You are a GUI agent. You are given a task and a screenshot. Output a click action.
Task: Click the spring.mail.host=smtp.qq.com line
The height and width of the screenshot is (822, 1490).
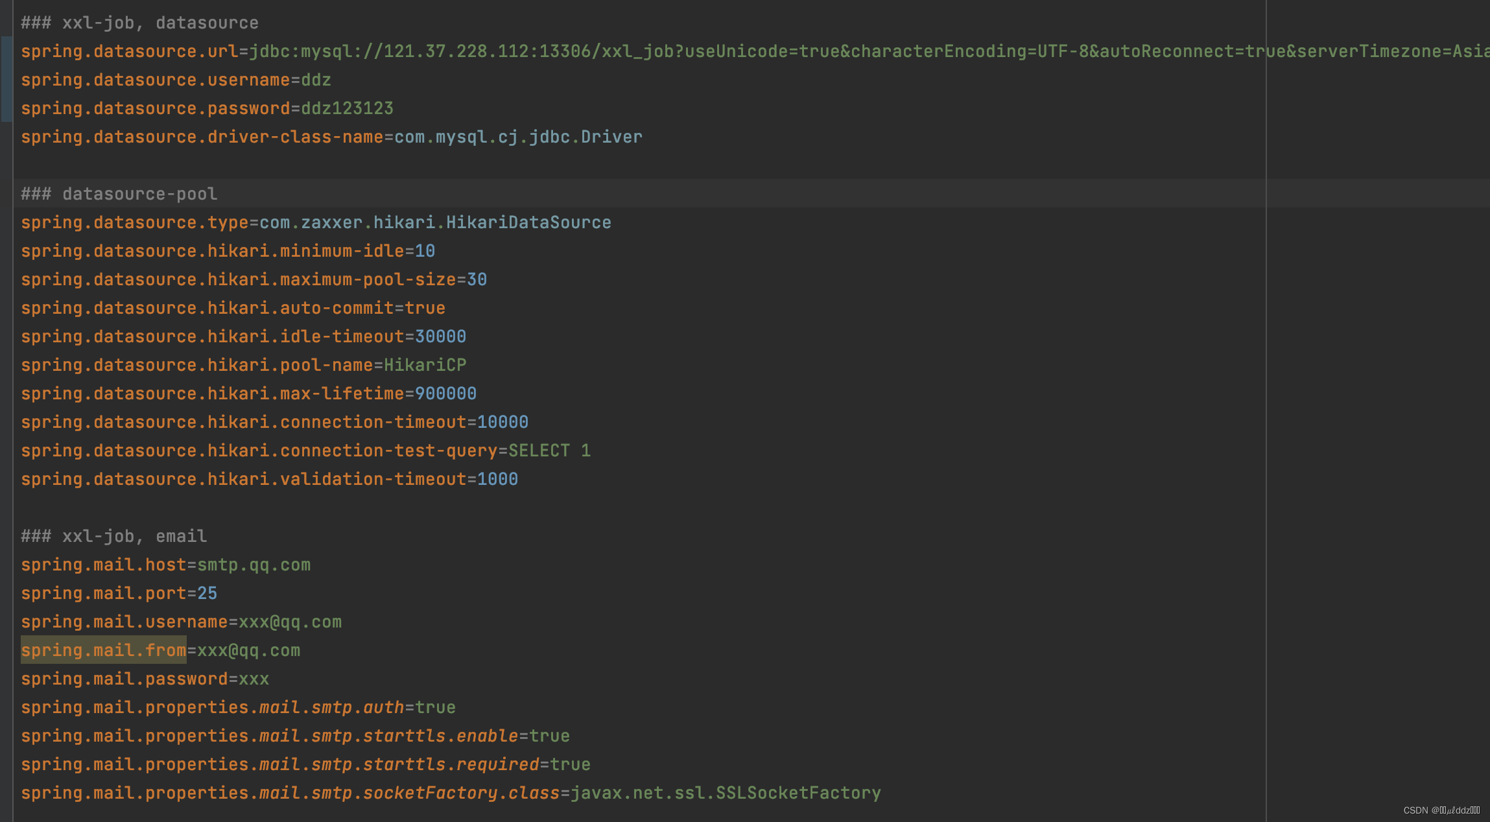pos(165,565)
